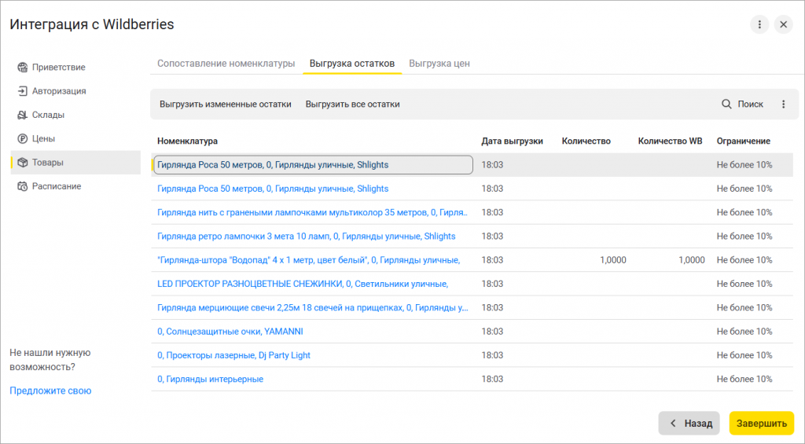Open the Приветствие section icon
805x444 pixels.
pyautogui.click(x=22, y=68)
